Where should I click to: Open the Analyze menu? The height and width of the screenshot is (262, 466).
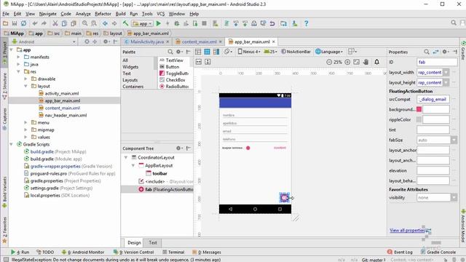click(x=83, y=14)
